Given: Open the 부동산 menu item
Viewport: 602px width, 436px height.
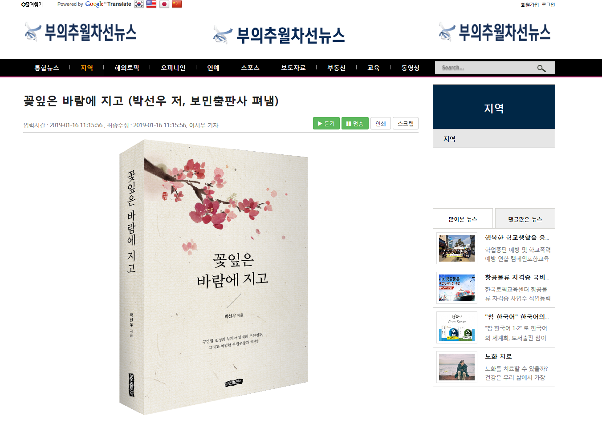Looking at the screenshot, I should click(337, 68).
